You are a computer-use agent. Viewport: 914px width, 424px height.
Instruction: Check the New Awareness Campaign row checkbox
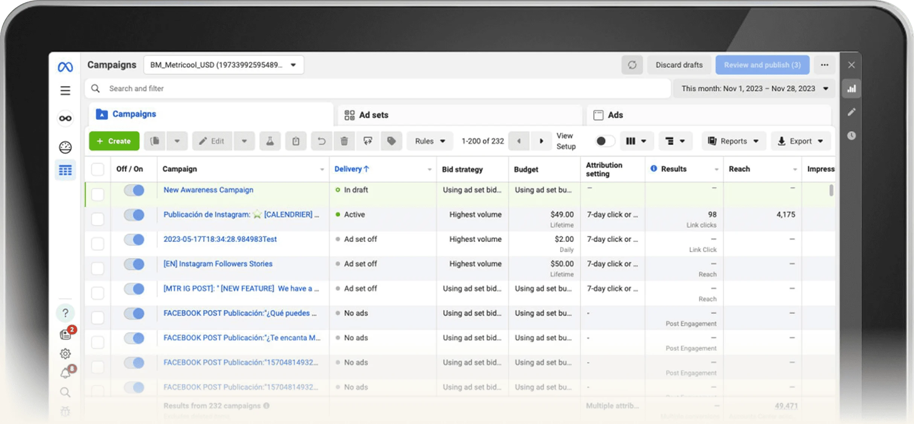97,194
